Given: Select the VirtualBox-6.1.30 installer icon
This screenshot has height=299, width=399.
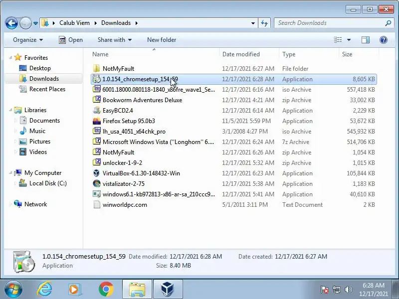Looking at the screenshot, I should point(96,173).
